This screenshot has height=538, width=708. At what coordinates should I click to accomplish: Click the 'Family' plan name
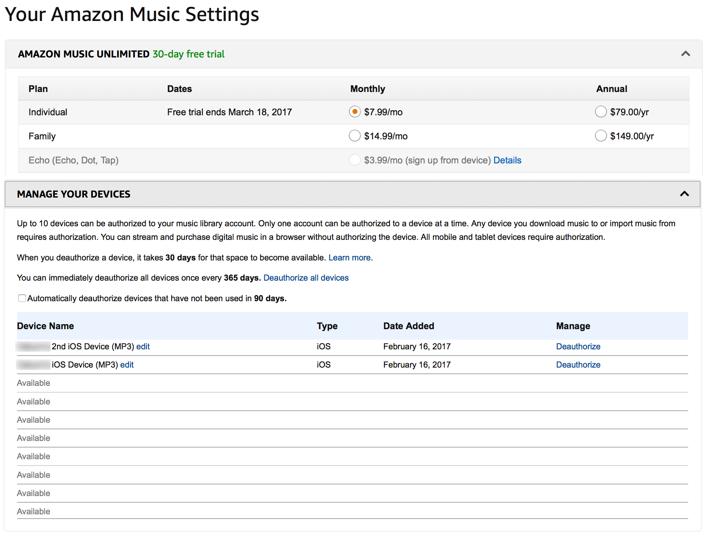42,136
